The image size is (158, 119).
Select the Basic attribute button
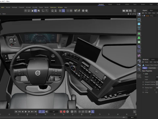pos(145,68)
